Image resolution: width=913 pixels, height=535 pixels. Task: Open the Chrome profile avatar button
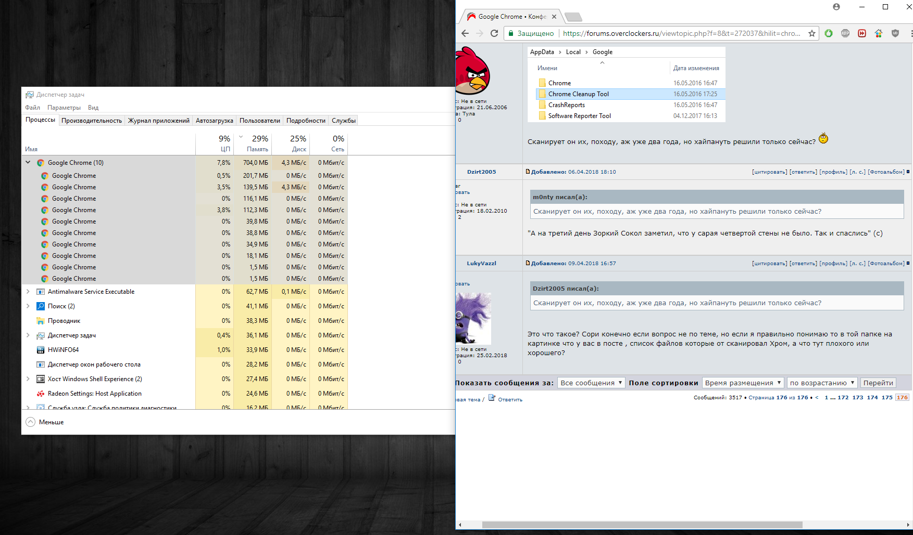coord(836,7)
